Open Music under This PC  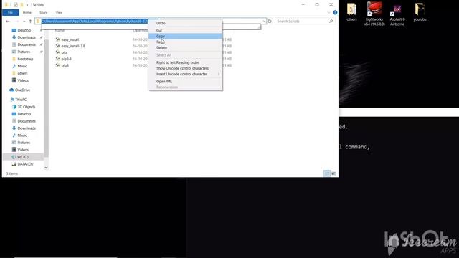(22, 135)
